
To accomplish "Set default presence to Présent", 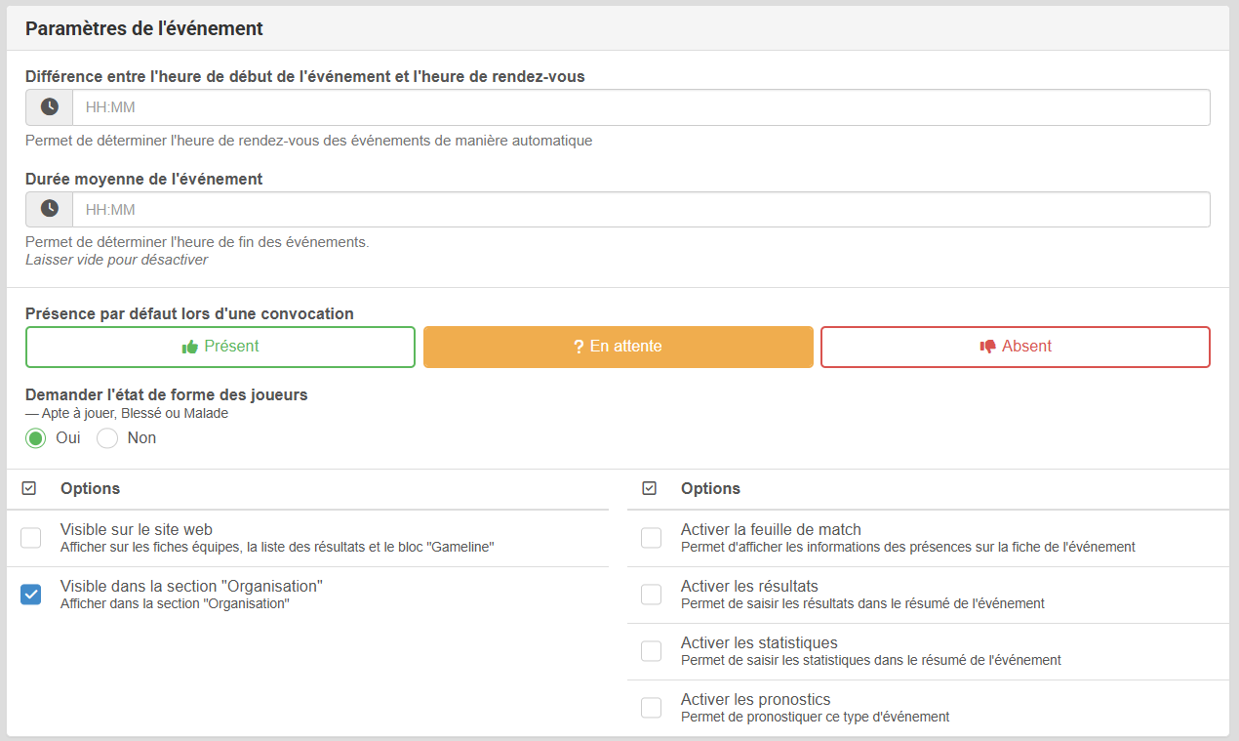I will pyautogui.click(x=220, y=347).
